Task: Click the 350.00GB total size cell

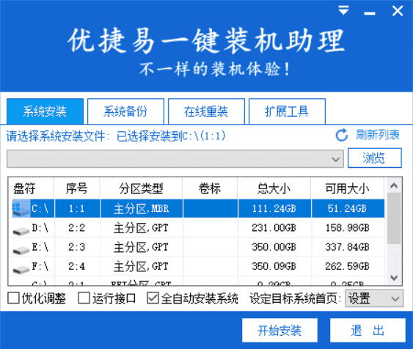Action: 274,247
